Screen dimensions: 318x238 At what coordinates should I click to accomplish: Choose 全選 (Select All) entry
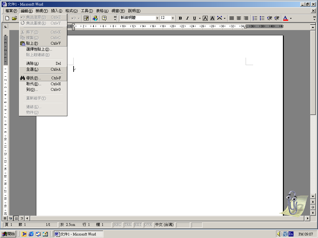click(43, 69)
